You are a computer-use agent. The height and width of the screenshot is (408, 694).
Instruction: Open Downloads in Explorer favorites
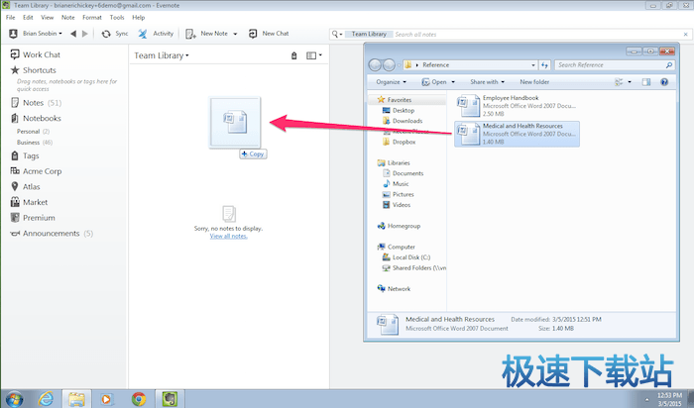click(403, 121)
